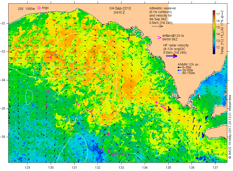This screenshot has width=233, height=171.
Task: Click the IMOS copyright vertical text
Action: point(230,127)
